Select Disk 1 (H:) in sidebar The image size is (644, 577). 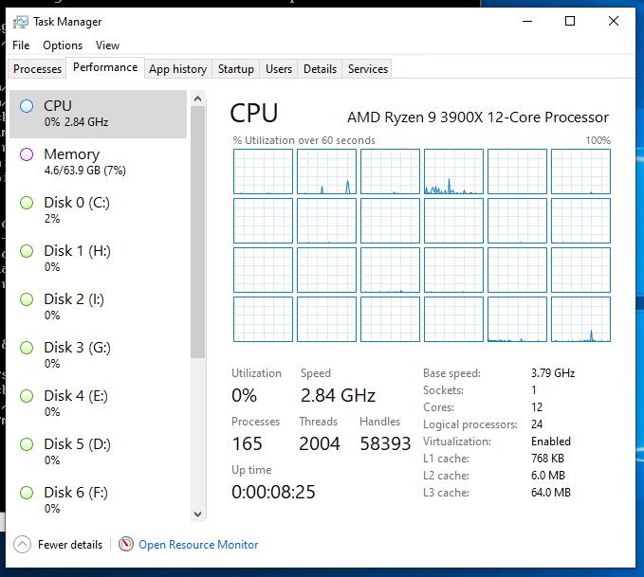tap(98, 259)
